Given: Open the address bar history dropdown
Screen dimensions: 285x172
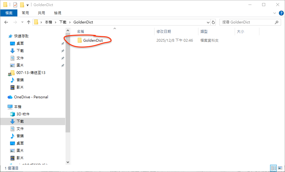Looking at the screenshot, I should coord(208,22).
